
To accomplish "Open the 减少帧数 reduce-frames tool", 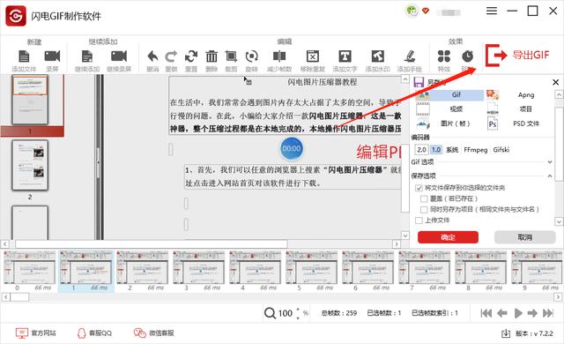I will (279, 56).
